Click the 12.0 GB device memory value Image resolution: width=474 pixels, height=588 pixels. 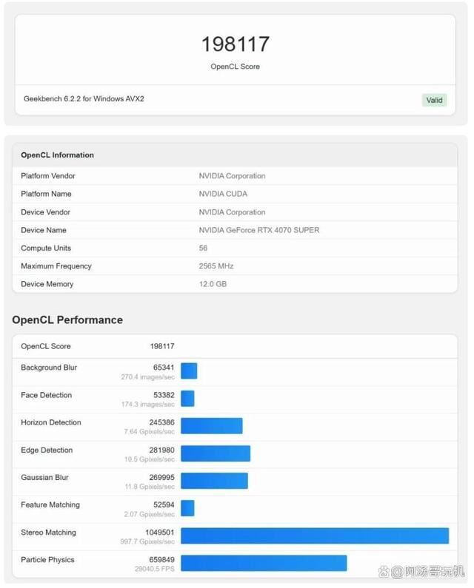point(213,284)
